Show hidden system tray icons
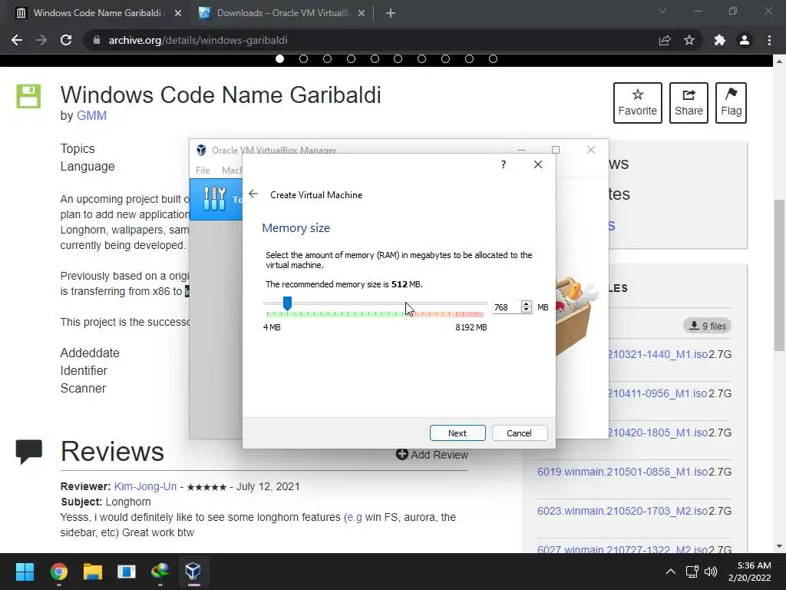The height and width of the screenshot is (590, 786). point(670,572)
